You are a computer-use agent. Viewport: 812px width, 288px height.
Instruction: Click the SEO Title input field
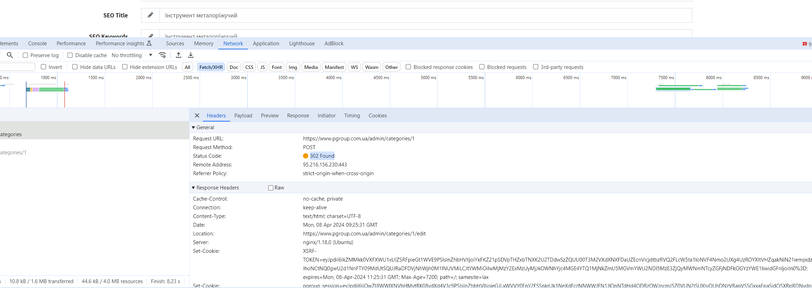pos(426,15)
